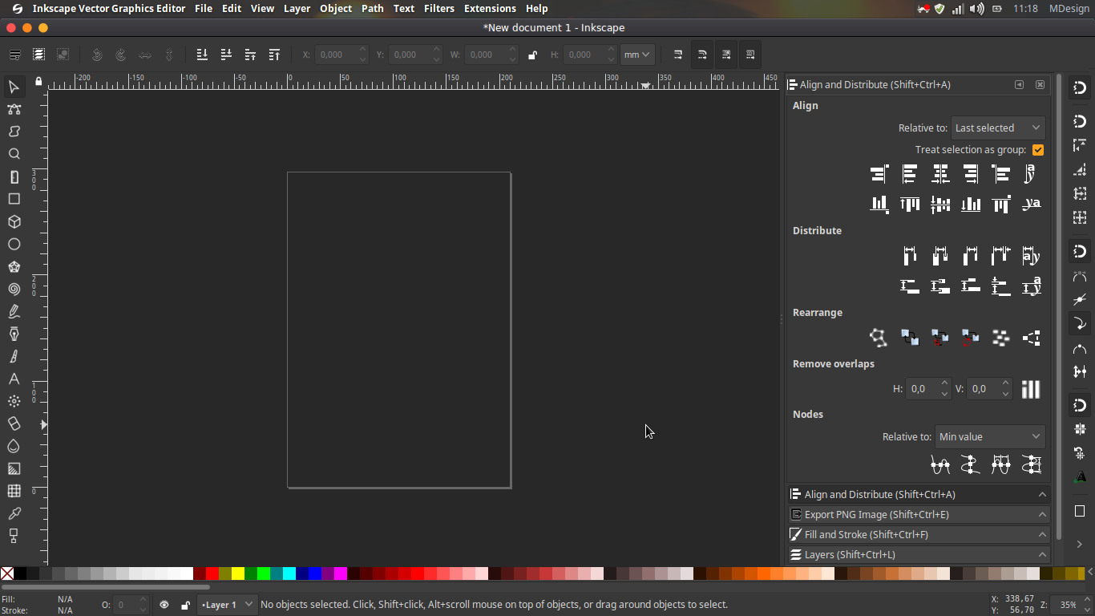Select the 3D Box tool
Screen dimensions: 1095x616
click(14, 221)
